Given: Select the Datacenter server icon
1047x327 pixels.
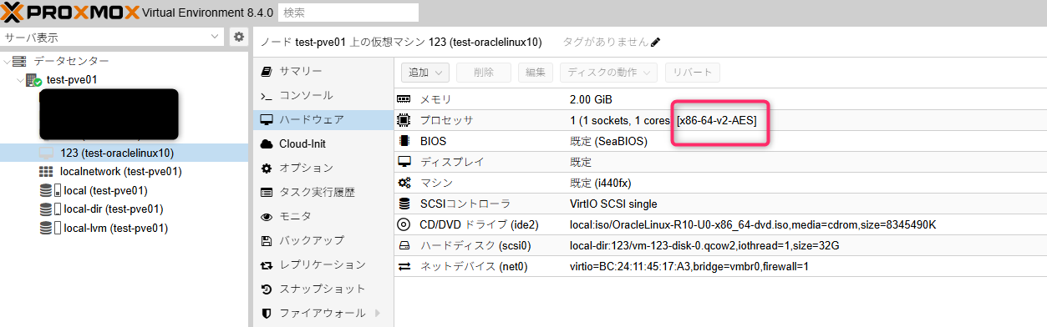Looking at the screenshot, I should point(19,62).
